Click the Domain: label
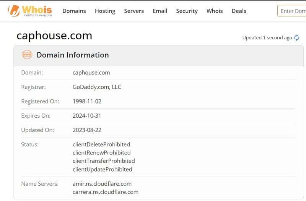Screen dimensions: 306x201 tap(32, 73)
